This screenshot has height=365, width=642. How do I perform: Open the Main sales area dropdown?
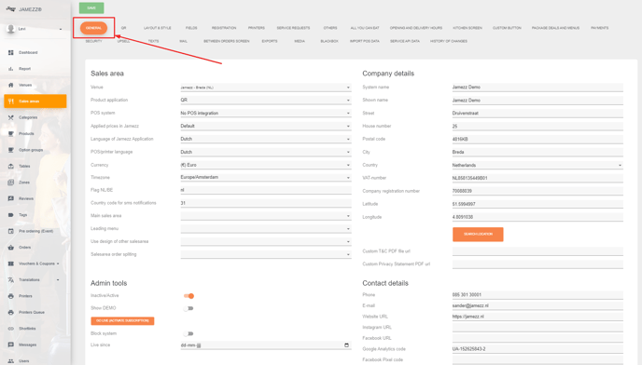[x=266, y=216]
